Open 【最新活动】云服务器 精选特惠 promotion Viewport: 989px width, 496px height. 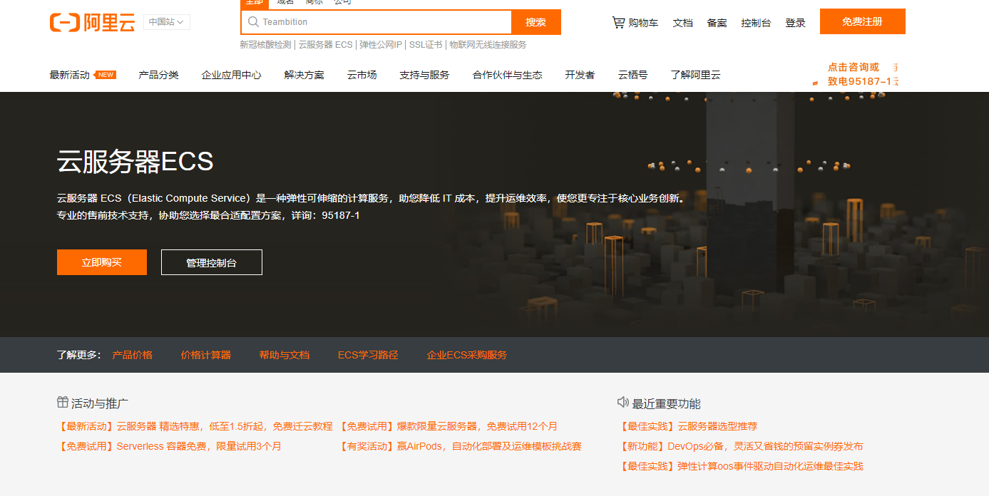pos(195,426)
